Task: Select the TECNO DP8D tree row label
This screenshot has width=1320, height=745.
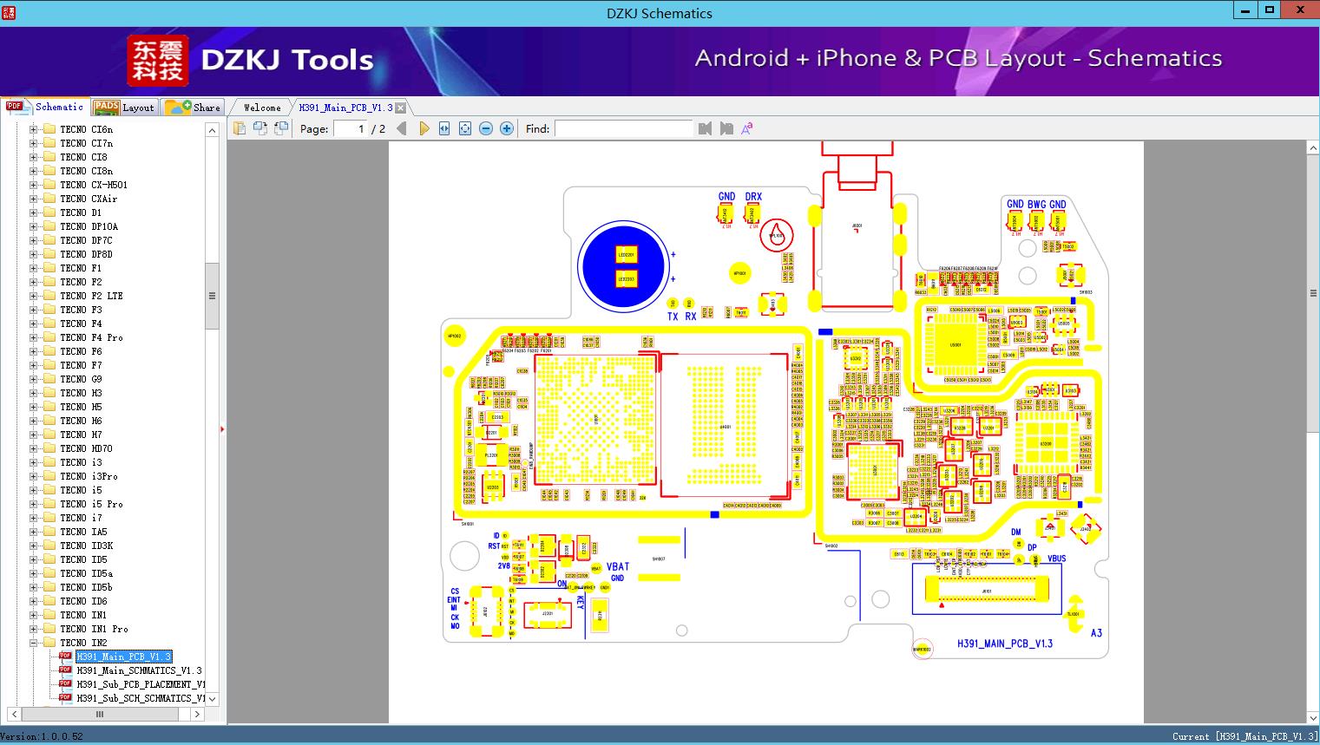Action: coord(86,254)
